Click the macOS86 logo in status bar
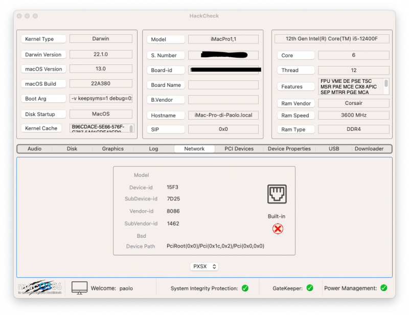Screen dimensions: 409x315 40,288
